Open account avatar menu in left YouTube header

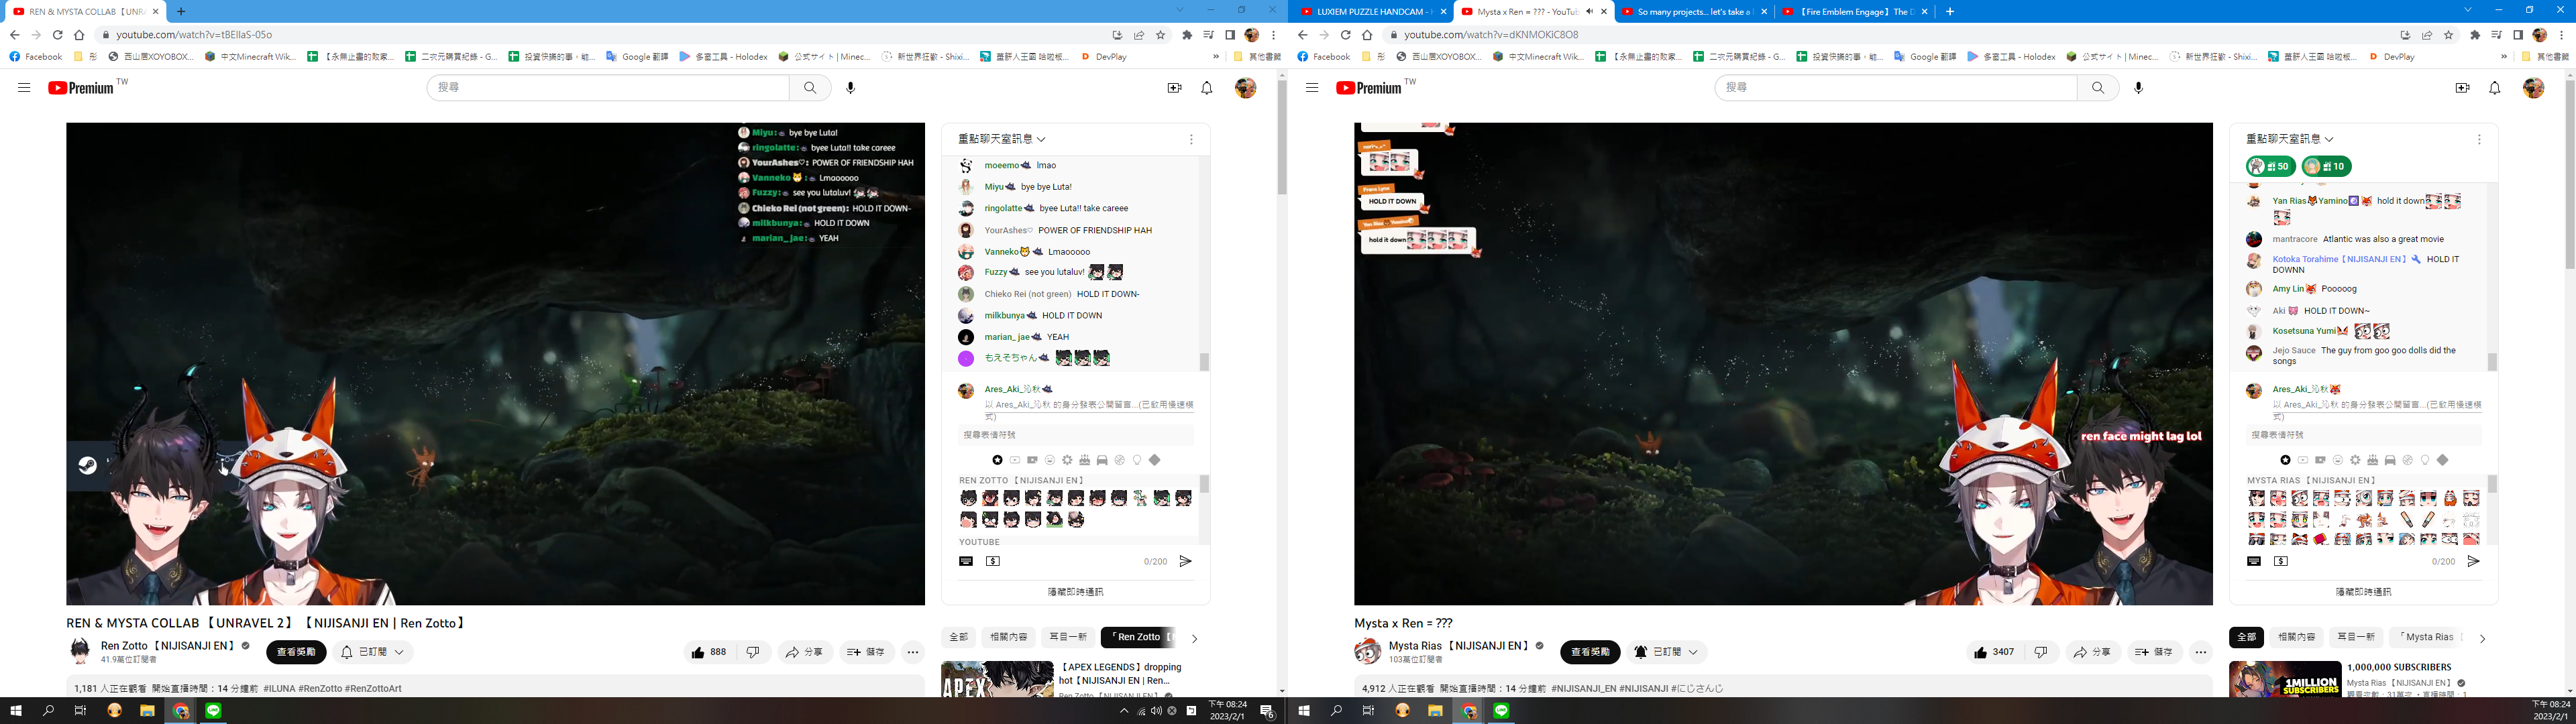pyautogui.click(x=1245, y=88)
